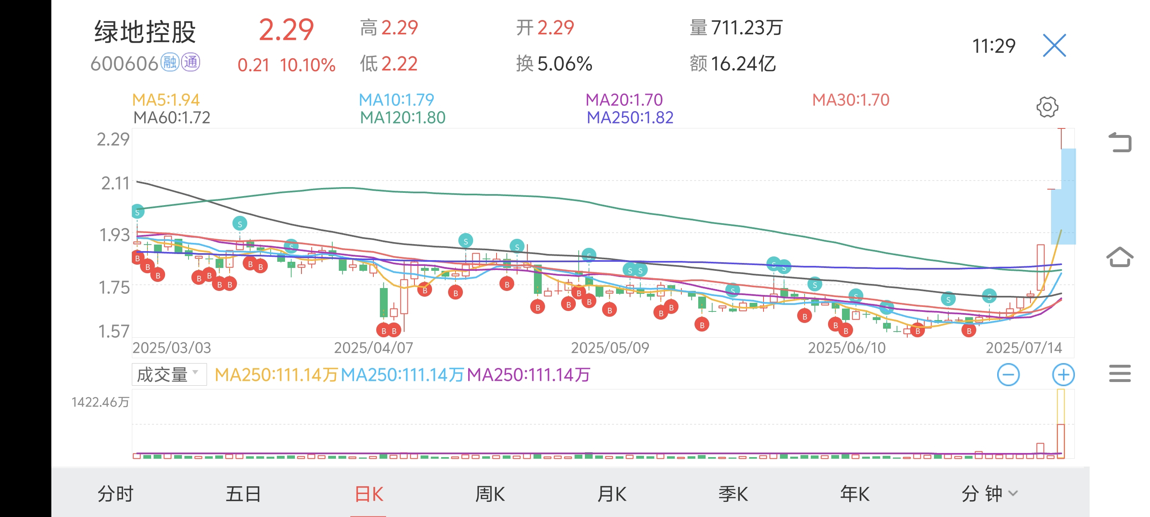This screenshot has width=1150, height=517.
Task: Zoom in chart with plus icon
Action: (x=1063, y=375)
